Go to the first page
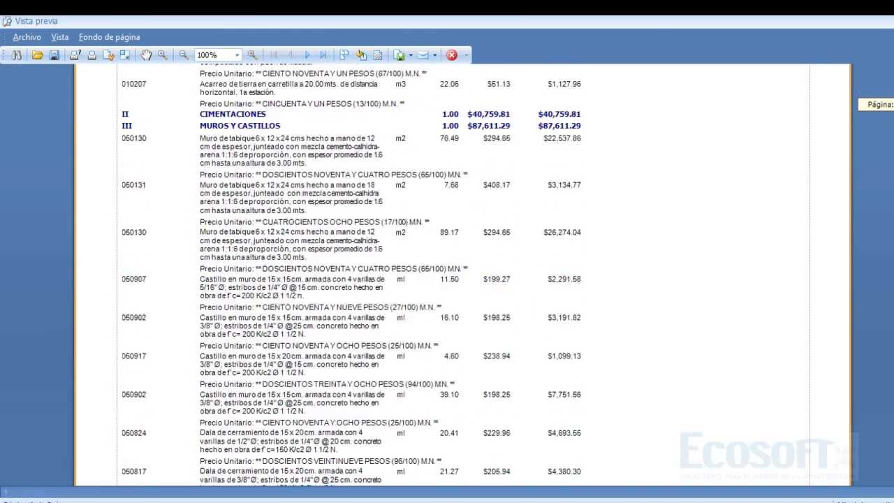This screenshot has width=894, height=503. [274, 55]
